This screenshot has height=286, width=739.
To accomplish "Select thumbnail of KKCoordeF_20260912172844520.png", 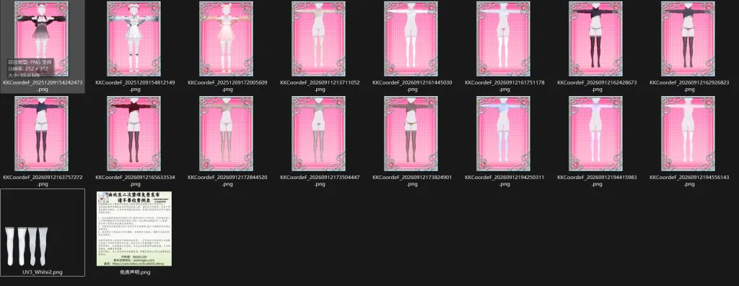I will click(226, 134).
